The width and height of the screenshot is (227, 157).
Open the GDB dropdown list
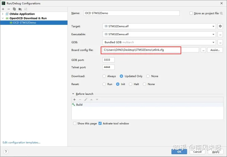pyautogui.click(x=213, y=42)
